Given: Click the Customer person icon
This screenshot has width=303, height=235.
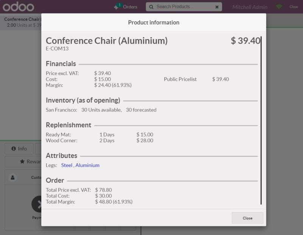Looking at the screenshot, I should 13,177.
